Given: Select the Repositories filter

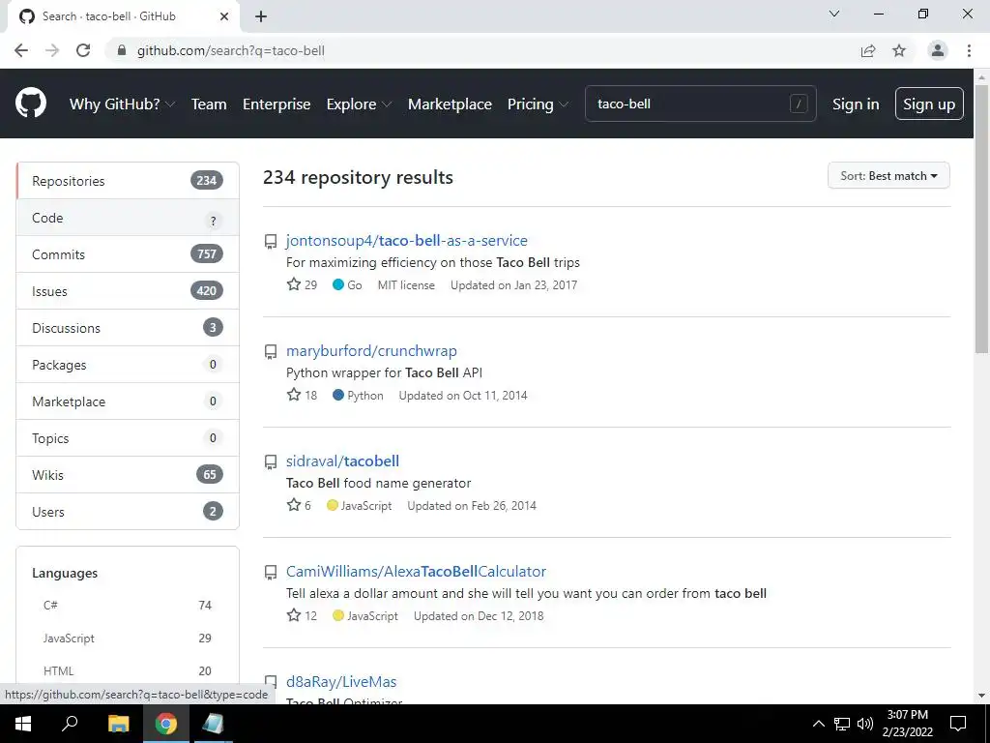Looking at the screenshot, I should (128, 181).
